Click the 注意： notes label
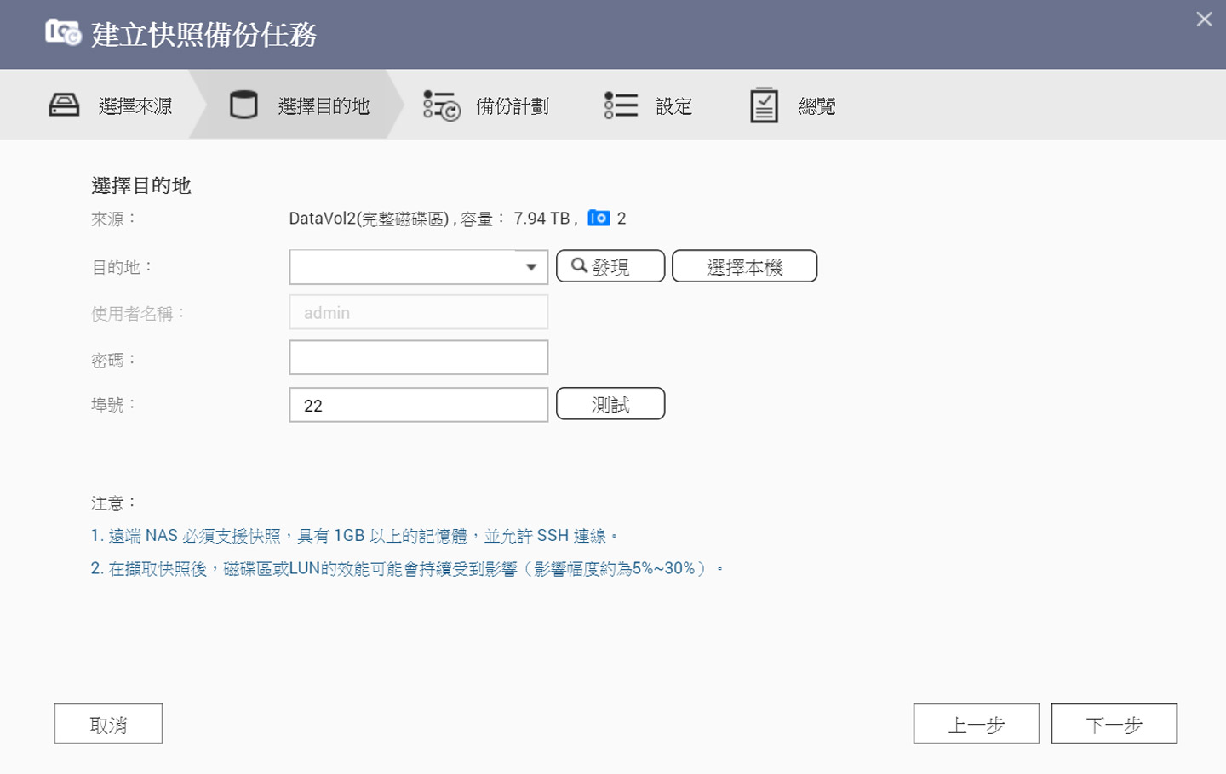Viewport: 1226px width, 774px height. click(114, 504)
